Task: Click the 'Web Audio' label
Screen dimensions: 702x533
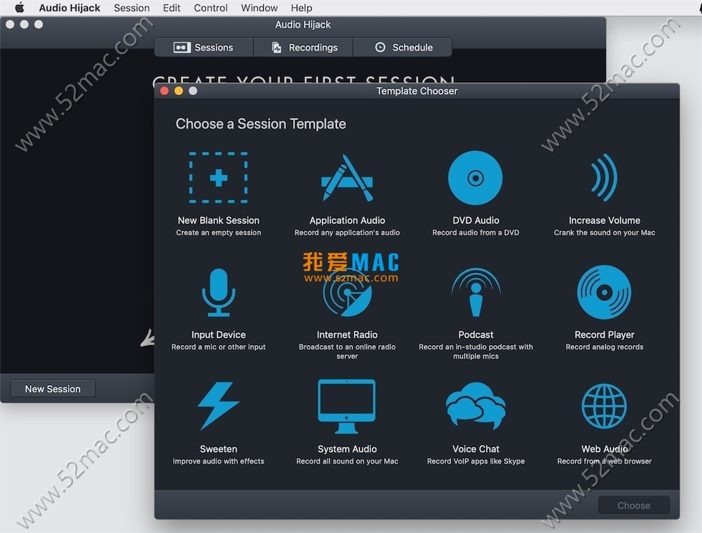Action: [604, 449]
